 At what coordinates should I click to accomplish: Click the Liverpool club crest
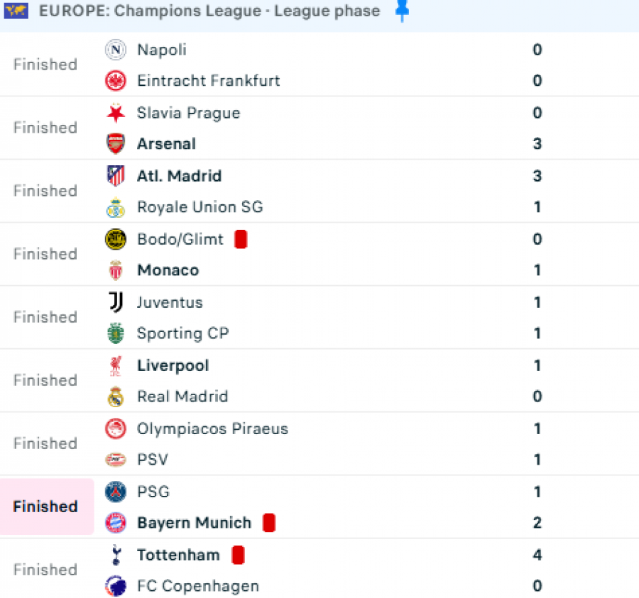coord(116,366)
